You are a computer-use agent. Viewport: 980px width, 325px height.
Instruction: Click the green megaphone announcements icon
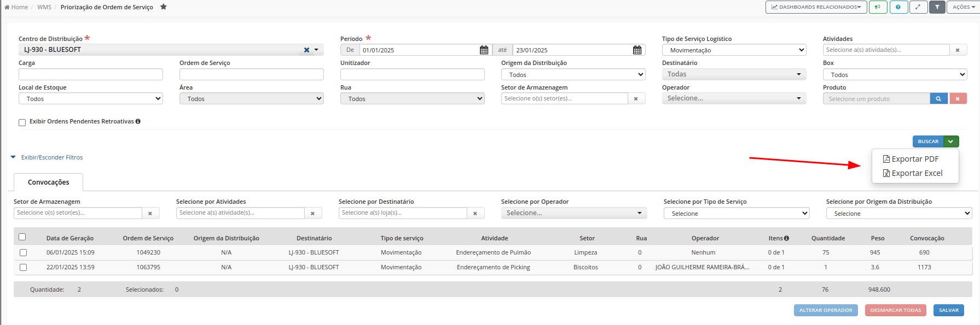[878, 7]
